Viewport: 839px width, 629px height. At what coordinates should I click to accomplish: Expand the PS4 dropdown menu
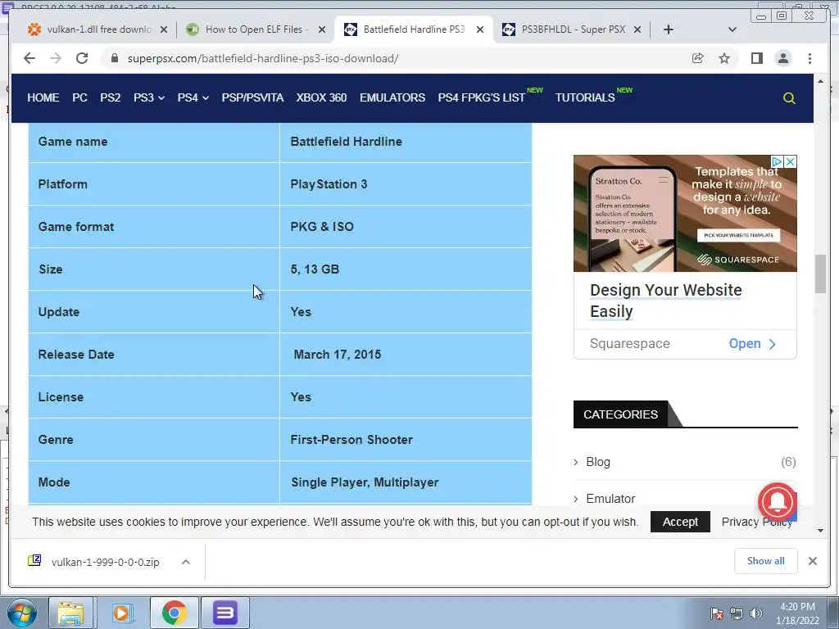(193, 98)
